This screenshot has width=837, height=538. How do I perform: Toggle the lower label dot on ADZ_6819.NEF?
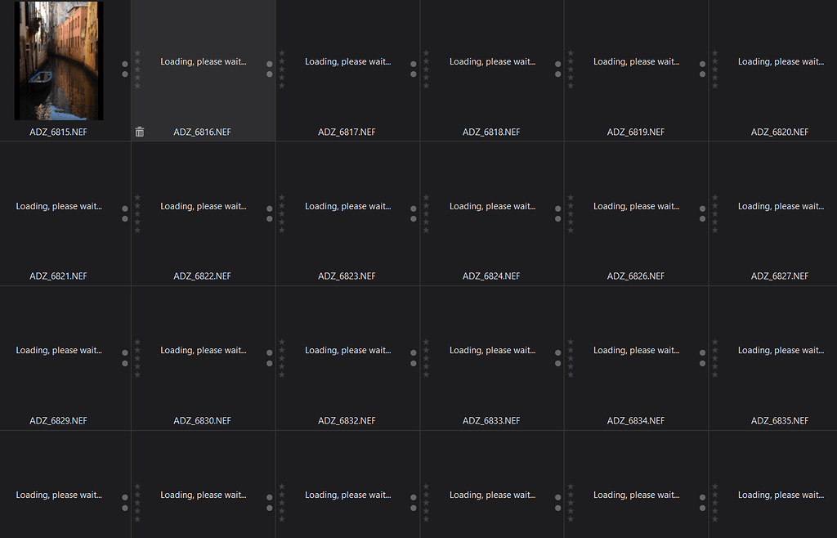point(702,74)
